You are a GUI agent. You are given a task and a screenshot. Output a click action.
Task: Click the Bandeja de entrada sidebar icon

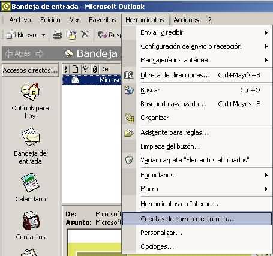click(x=31, y=137)
